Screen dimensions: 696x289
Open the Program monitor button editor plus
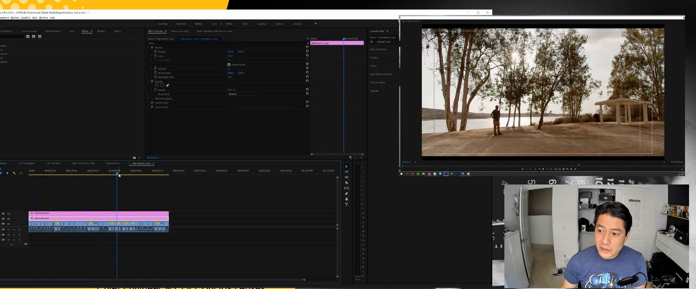(x=682, y=169)
